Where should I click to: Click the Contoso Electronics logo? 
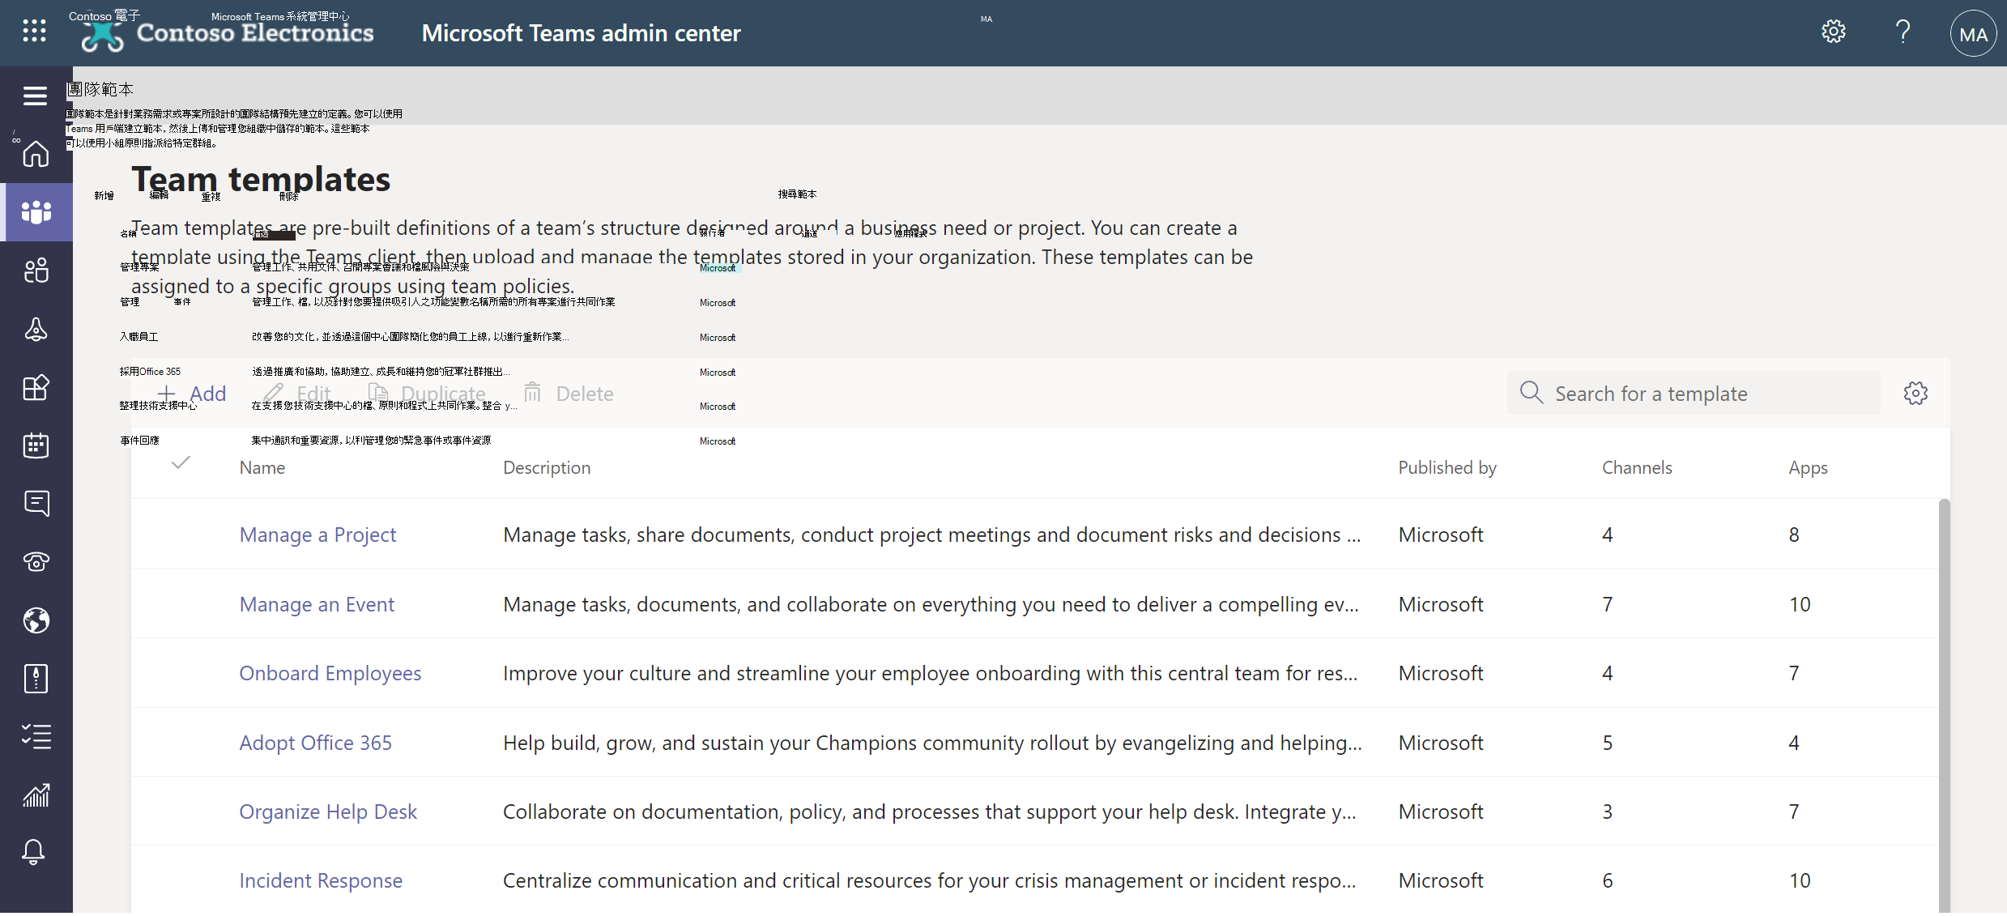click(x=228, y=33)
